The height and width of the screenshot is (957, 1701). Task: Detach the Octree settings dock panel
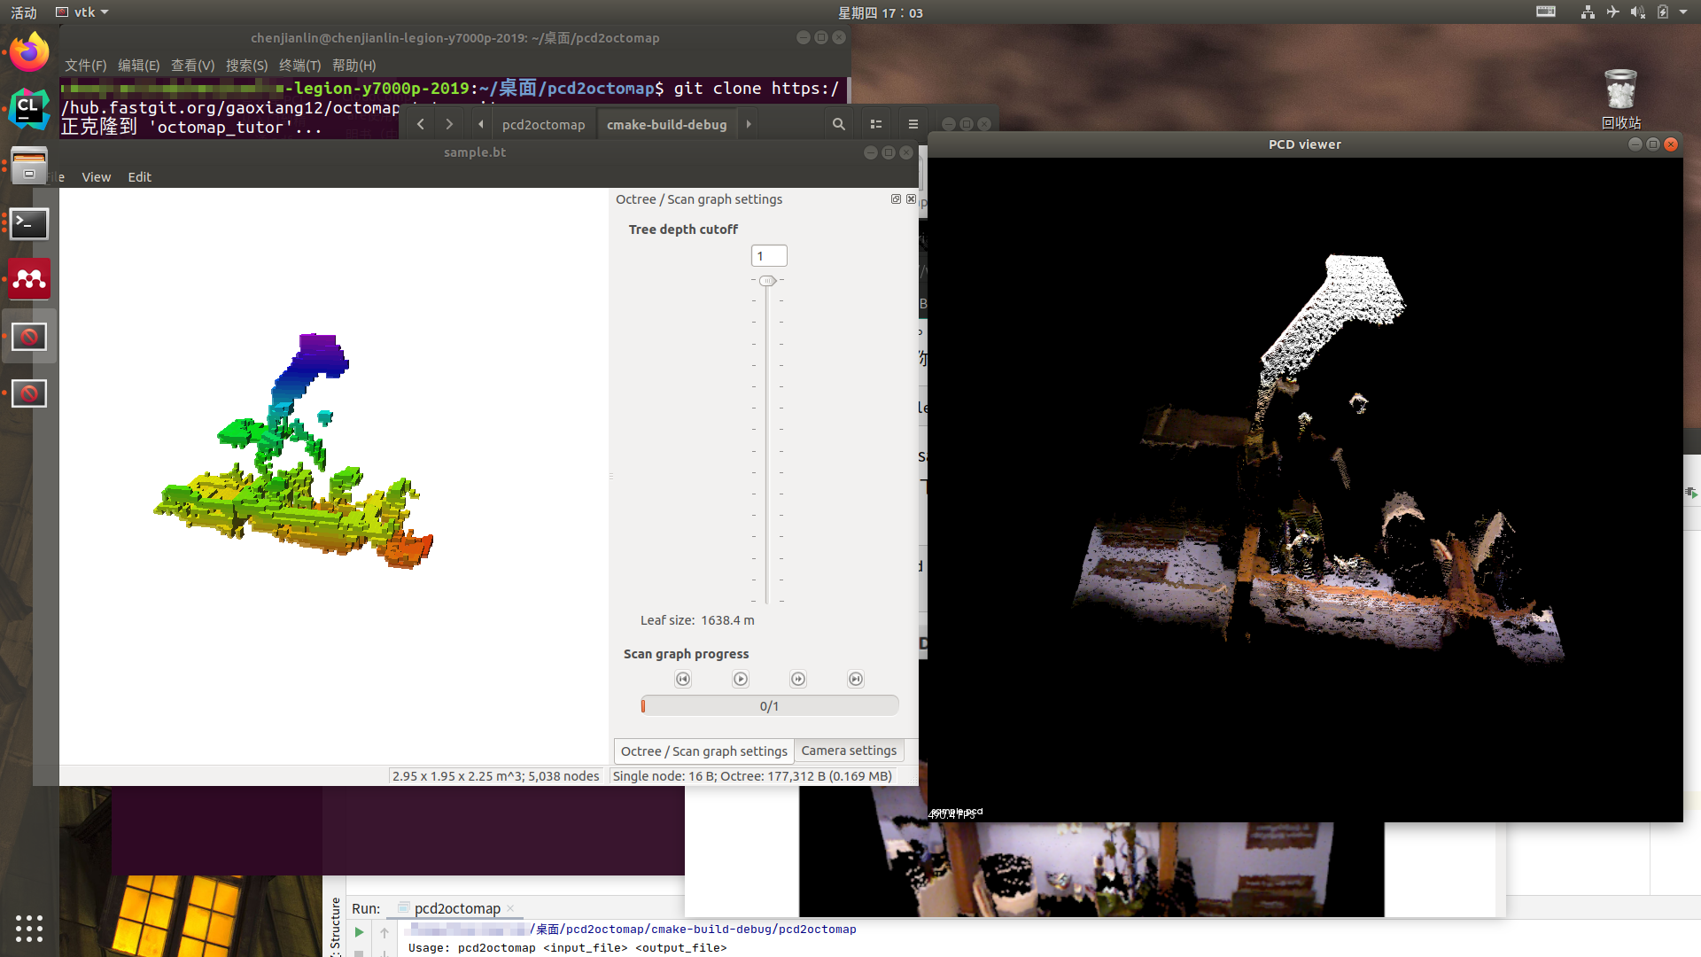pyautogui.click(x=896, y=199)
